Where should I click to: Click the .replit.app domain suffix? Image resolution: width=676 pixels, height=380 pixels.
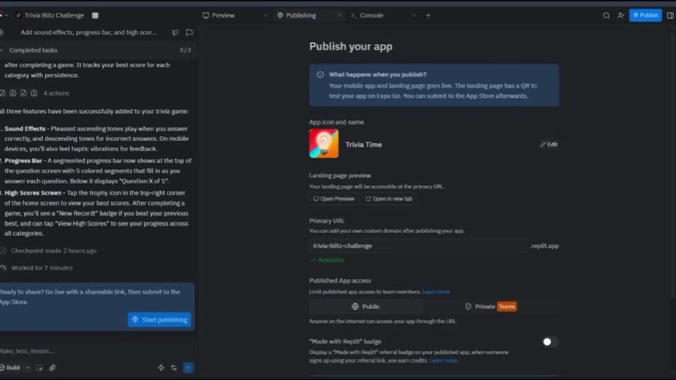pyautogui.click(x=544, y=246)
